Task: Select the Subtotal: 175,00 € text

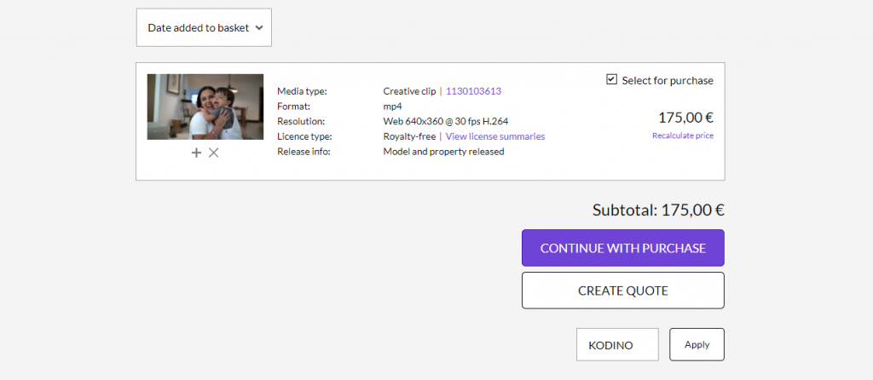Action: coord(658,210)
